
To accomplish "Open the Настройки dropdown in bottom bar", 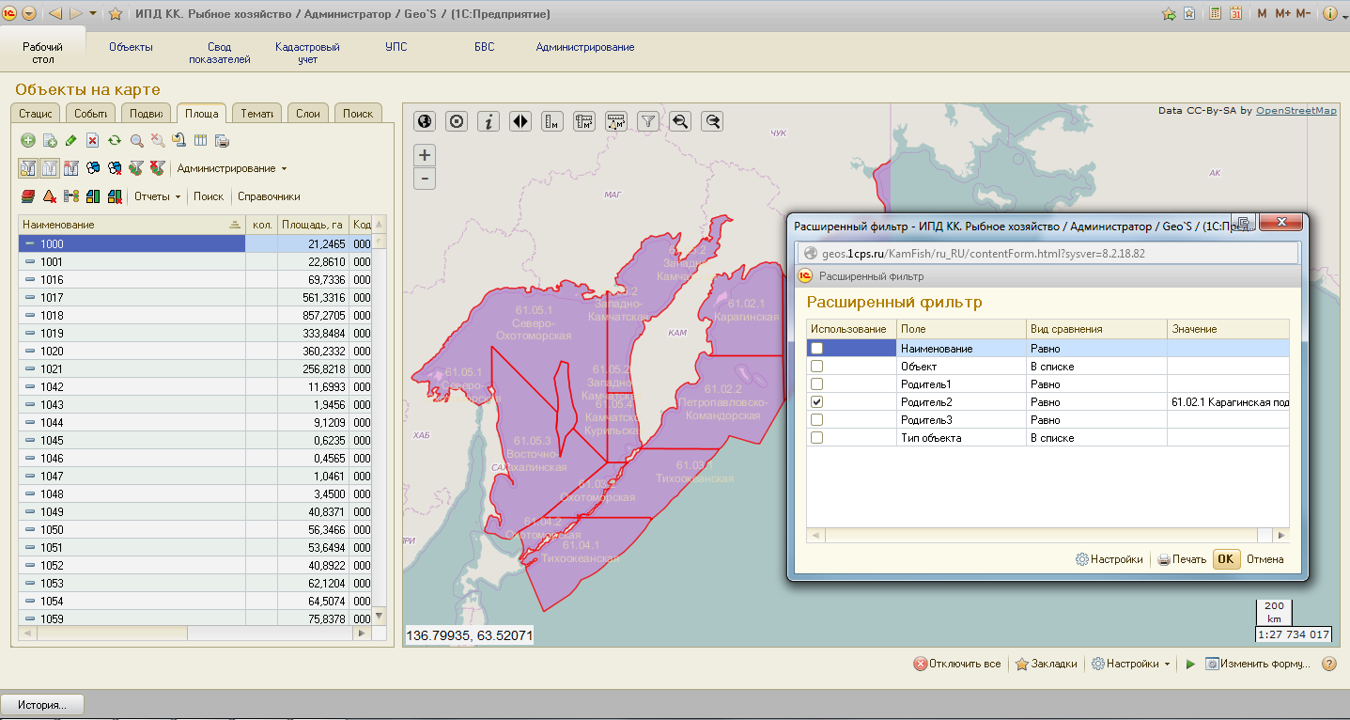I will tap(1131, 664).
